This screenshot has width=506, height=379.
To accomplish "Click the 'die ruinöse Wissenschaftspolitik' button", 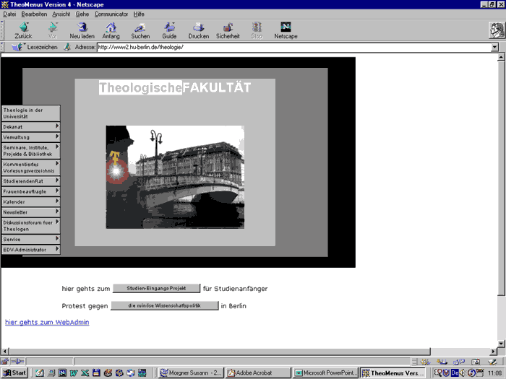I will point(164,305).
